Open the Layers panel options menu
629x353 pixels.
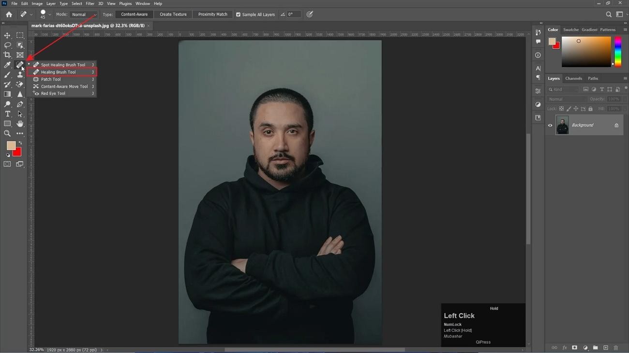625,78
